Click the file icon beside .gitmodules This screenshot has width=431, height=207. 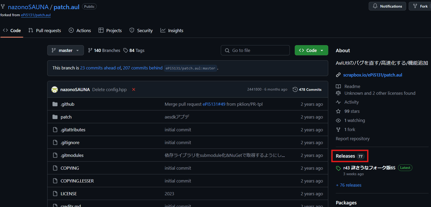click(55, 155)
